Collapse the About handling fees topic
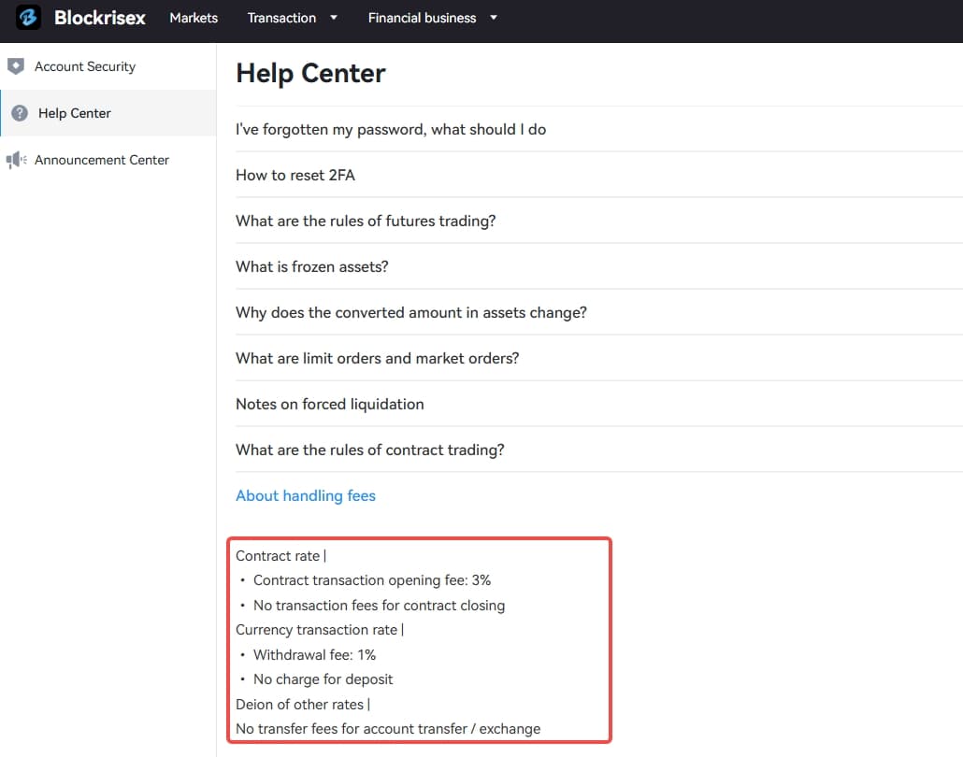 306,495
